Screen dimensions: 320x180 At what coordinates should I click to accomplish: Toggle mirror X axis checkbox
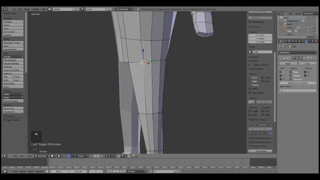click(281, 72)
